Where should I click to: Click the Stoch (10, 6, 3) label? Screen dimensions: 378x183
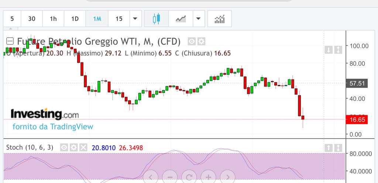[x=30, y=147]
